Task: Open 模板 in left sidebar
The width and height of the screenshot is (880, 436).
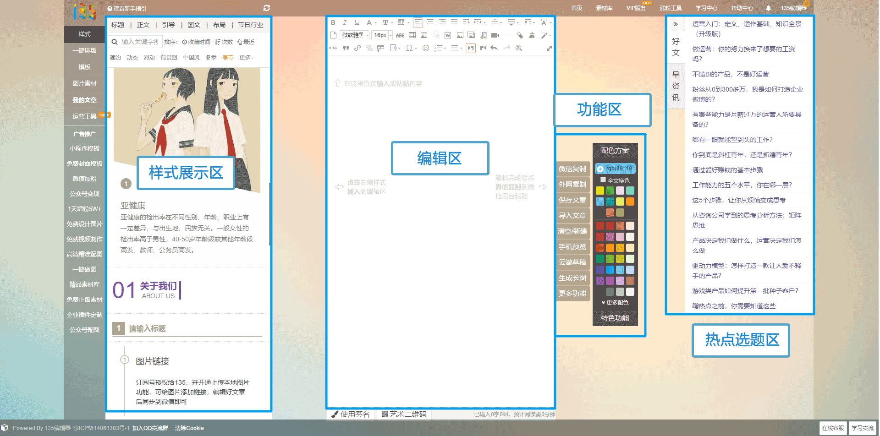Action: (84, 67)
